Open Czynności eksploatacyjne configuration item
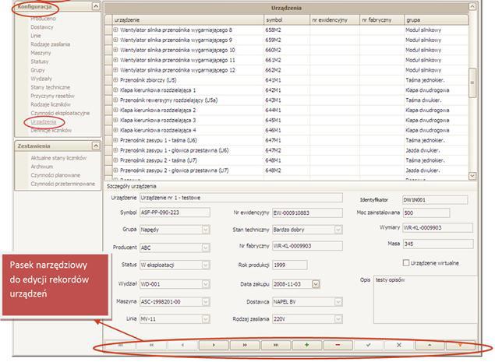The image size is (495, 362). (x=60, y=113)
